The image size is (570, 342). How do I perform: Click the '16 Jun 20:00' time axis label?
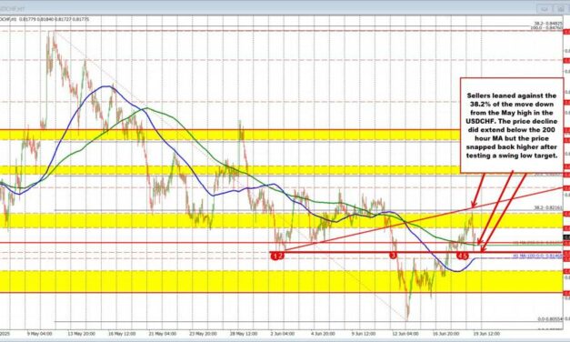[x=446, y=333]
